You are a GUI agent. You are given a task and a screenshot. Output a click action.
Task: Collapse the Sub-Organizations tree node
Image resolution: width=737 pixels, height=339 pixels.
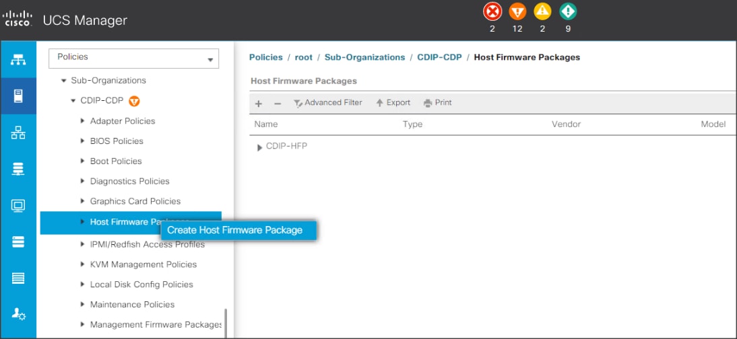(x=63, y=81)
